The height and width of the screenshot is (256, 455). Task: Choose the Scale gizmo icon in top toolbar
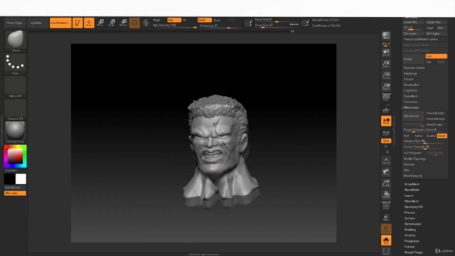[x=112, y=23]
